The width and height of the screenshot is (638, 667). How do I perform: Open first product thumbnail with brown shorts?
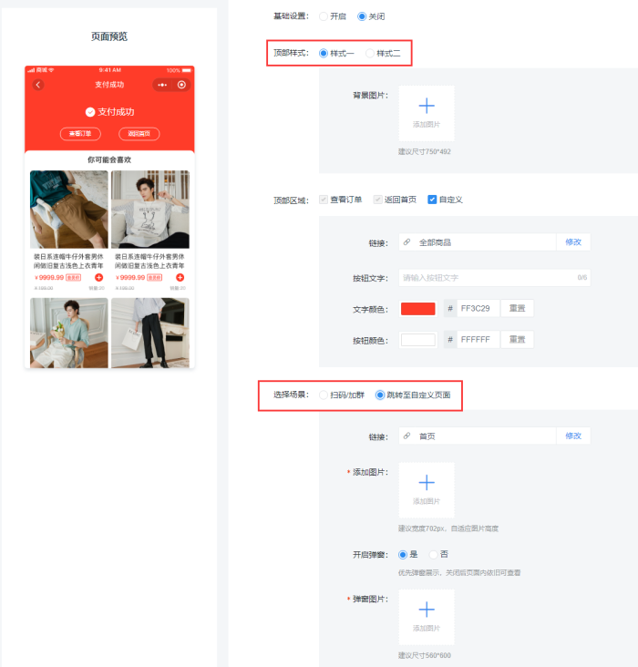(x=69, y=210)
